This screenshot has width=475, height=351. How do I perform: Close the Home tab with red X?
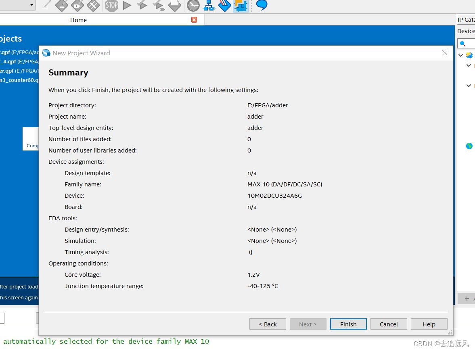click(194, 20)
